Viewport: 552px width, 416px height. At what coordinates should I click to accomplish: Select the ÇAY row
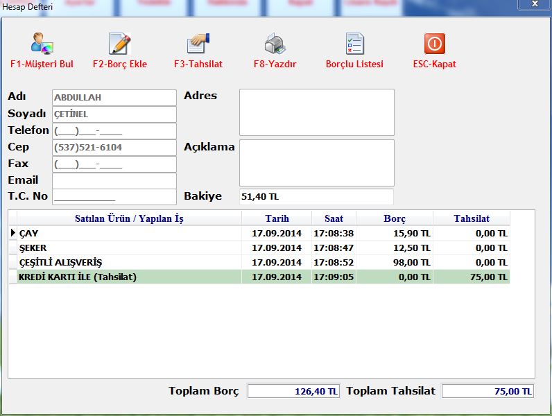coord(259,234)
